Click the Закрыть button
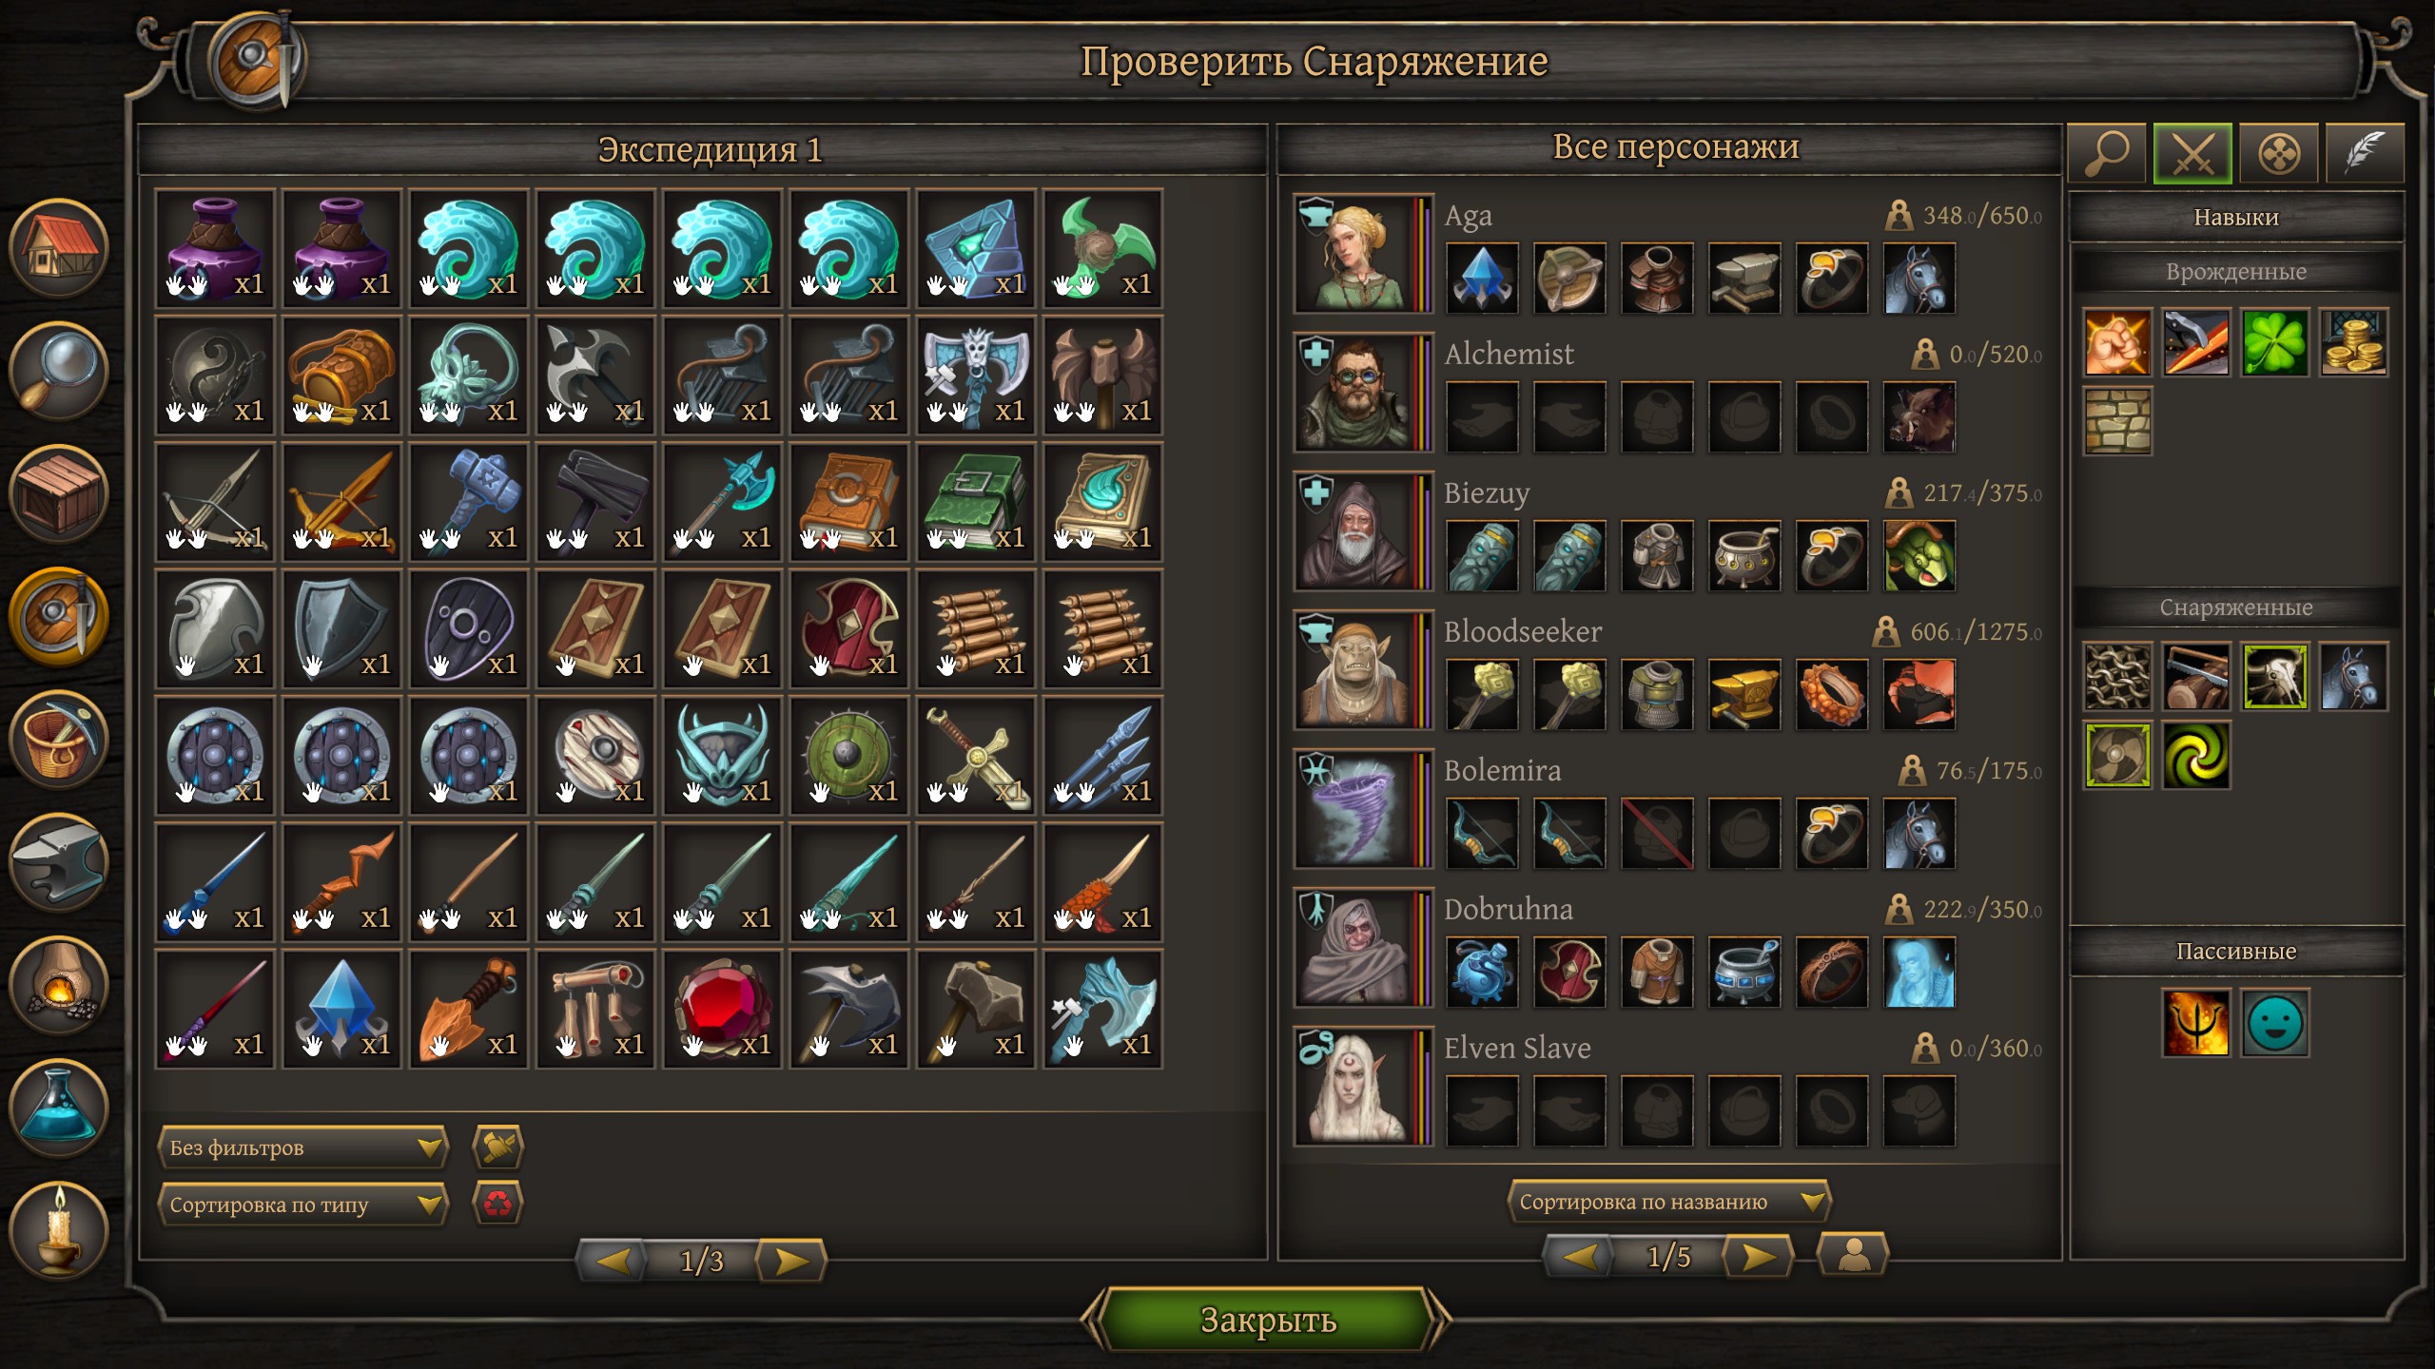Viewport: 2435px width, 1369px height. point(1267,1320)
